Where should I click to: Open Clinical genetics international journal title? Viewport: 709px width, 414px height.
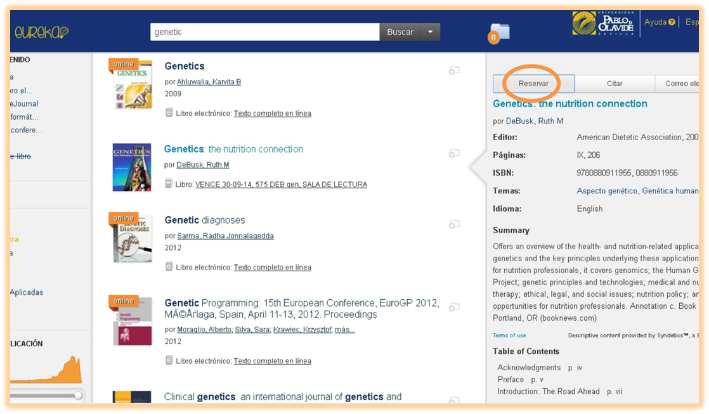click(283, 397)
